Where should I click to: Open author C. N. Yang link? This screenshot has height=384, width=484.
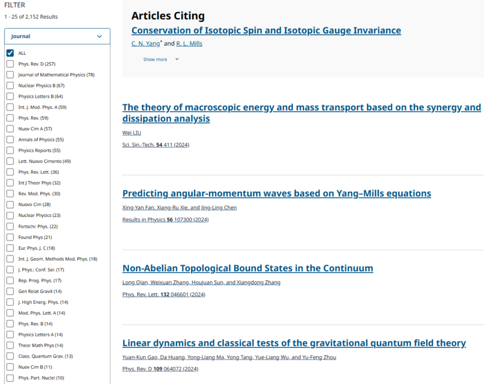coord(145,43)
